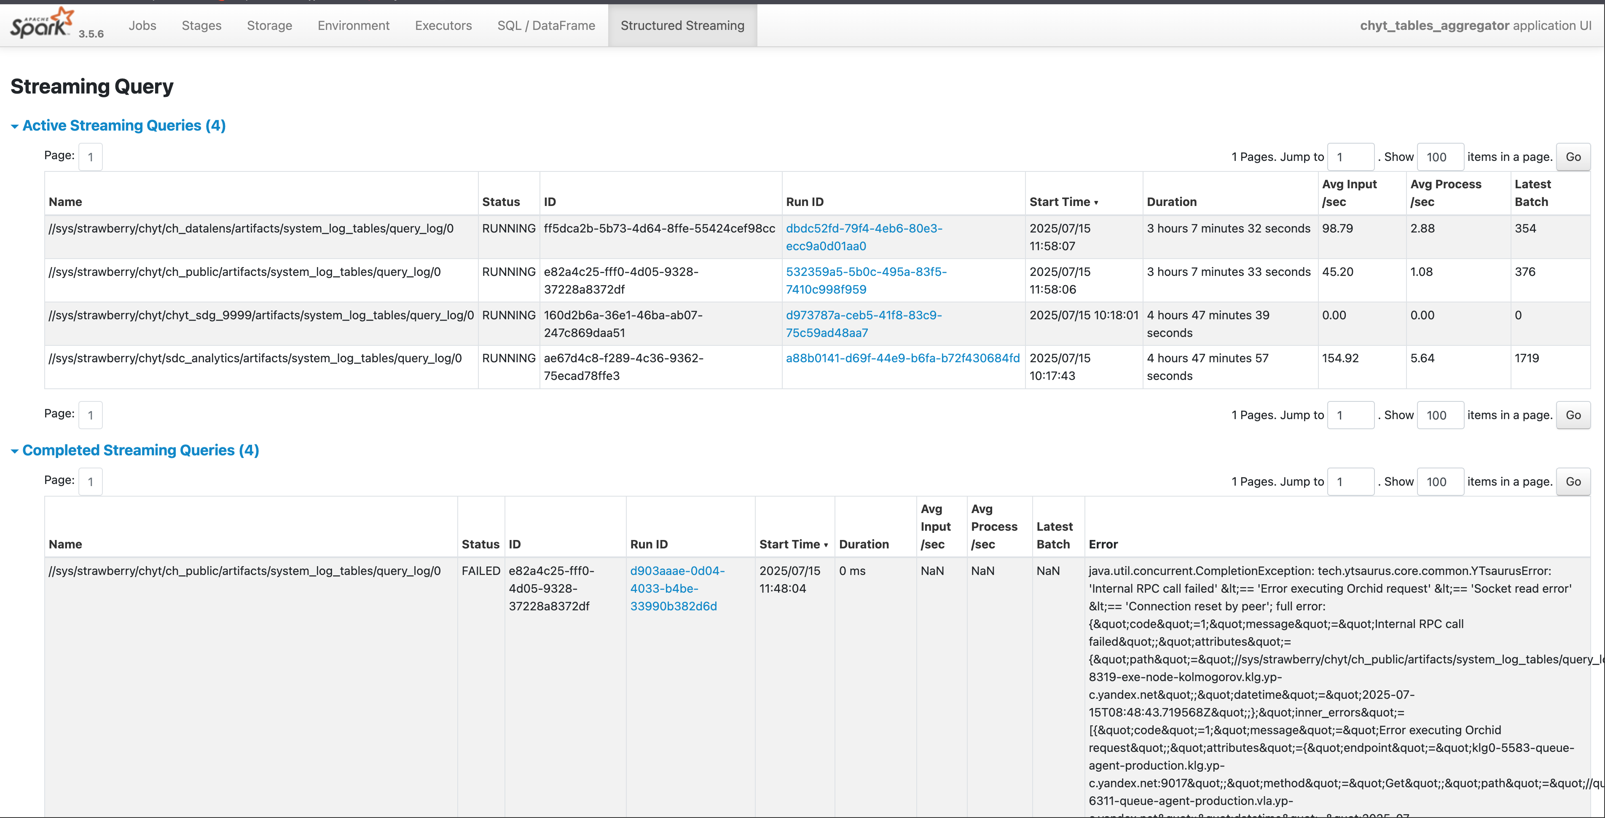
Task: Open run a88b0141-d69f-44e9-b6fa link
Action: (902, 358)
